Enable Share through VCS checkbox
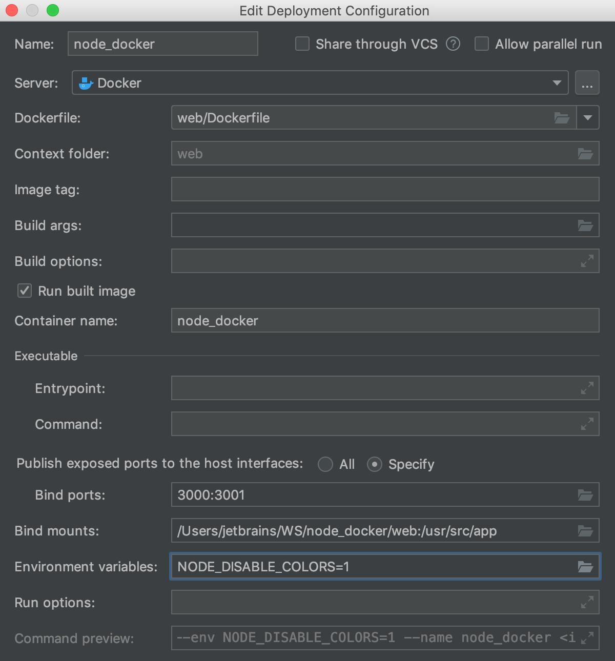Screen dimensions: 615x661 click(302, 44)
